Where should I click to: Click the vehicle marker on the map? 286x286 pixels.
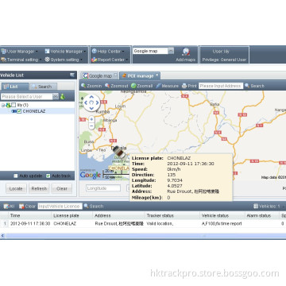click(119, 153)
